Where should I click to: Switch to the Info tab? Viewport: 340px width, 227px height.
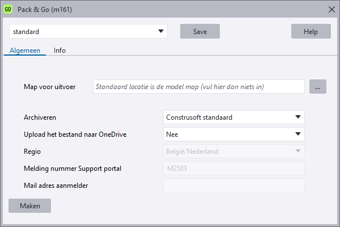coord(59,50)
